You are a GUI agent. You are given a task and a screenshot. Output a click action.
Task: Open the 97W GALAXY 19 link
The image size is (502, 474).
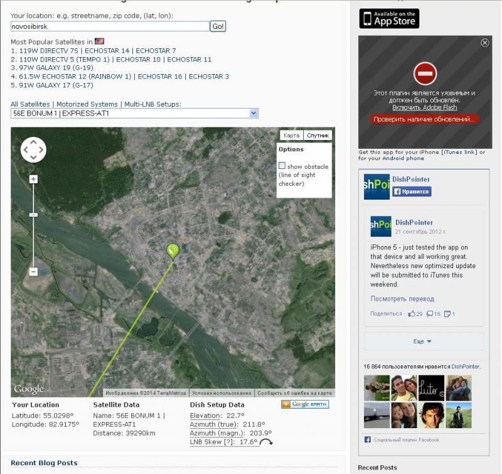coord(56,68)
